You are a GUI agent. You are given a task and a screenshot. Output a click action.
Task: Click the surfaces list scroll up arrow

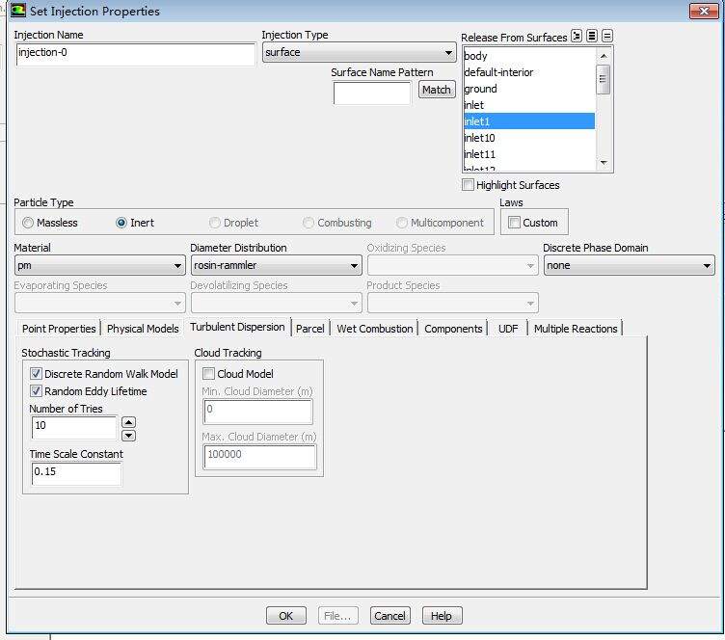click(x=603, y=56)
